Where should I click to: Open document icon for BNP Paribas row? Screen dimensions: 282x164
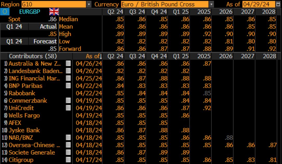click(68, 86)
